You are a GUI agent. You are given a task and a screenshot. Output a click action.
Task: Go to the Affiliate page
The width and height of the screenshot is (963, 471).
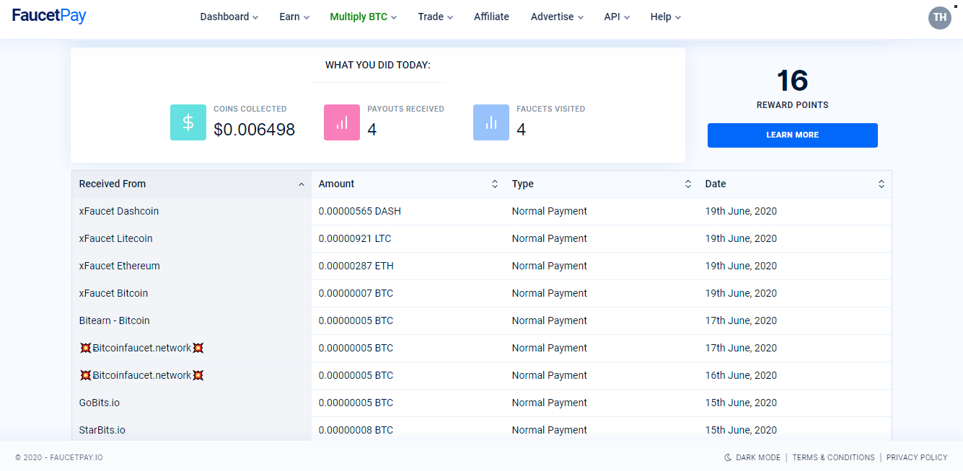pyautogui.click(x=491, y=17)
